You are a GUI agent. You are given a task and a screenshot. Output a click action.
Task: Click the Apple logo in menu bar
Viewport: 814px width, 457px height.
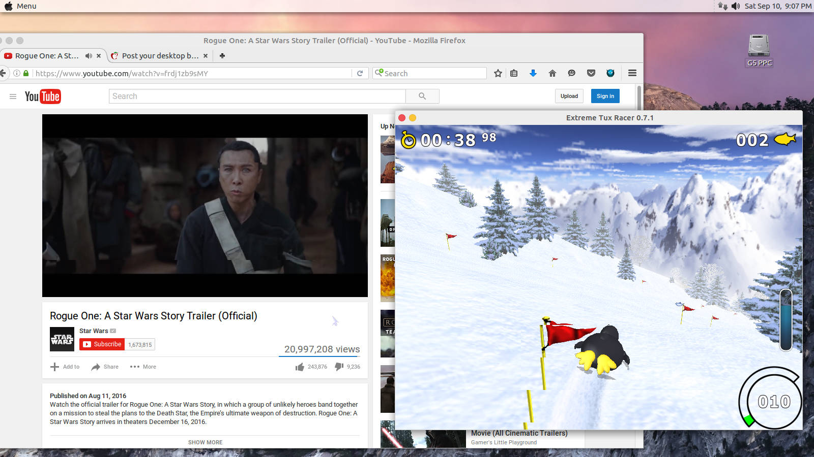pos(8,6)
